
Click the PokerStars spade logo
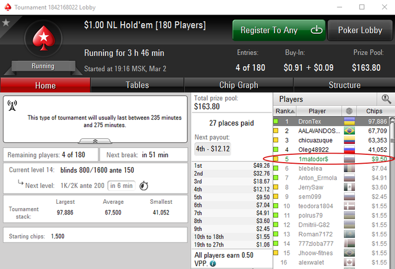pos(43,38)
